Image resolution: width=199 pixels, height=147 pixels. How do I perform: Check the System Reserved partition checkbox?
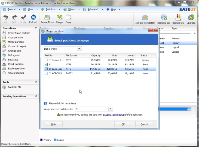tap(46, 60)
